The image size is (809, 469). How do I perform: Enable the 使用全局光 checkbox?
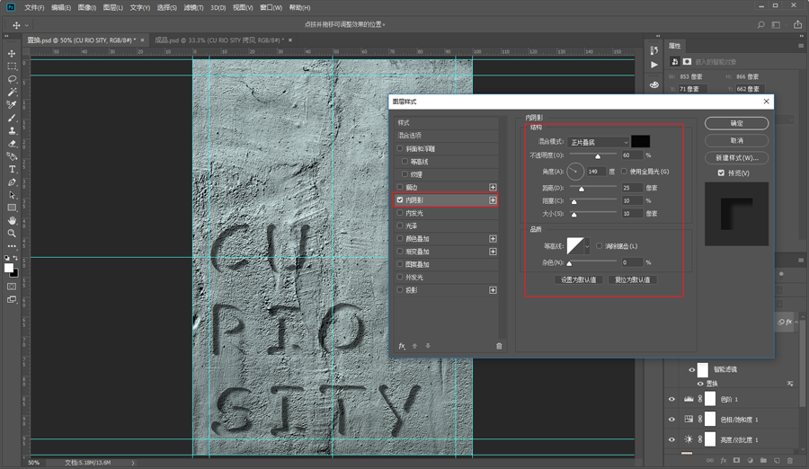[x=625, y=172]
